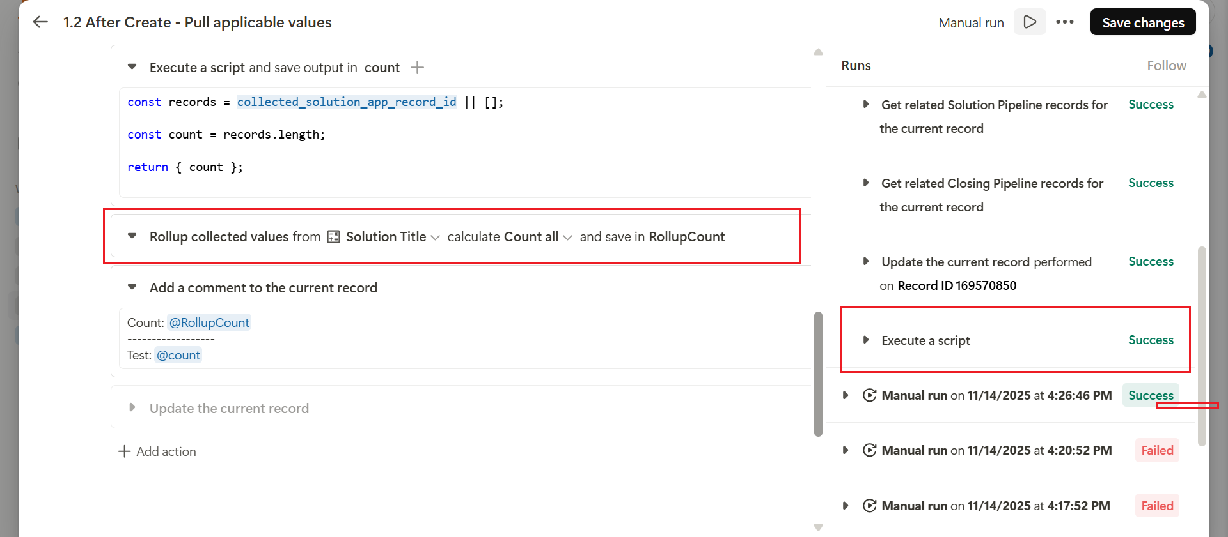1228x537 pixels.
Task: Expand the Execute a script run step
Action: pyautogui.click(x=865, y=340)
